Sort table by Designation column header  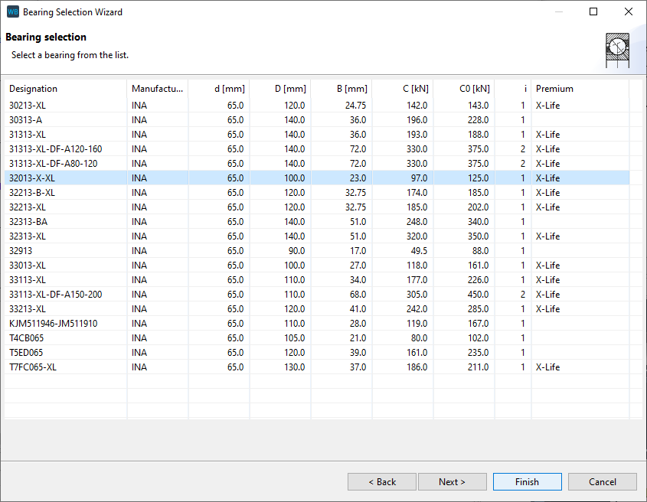point(65,89)
